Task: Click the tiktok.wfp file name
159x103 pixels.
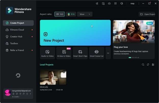Action: (44, 87)
